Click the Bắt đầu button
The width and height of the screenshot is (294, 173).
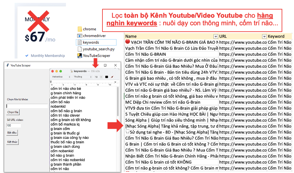[x=12, y=133]
